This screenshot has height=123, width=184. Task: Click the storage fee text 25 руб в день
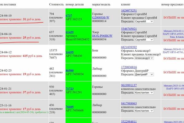point(32,38)
